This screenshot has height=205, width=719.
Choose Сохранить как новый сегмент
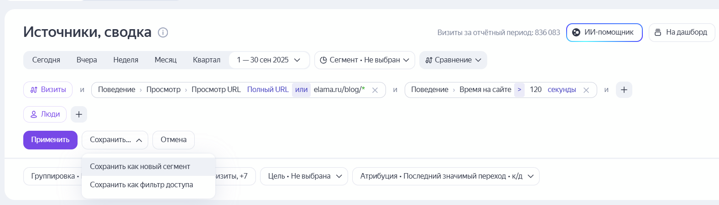(148, 167)
